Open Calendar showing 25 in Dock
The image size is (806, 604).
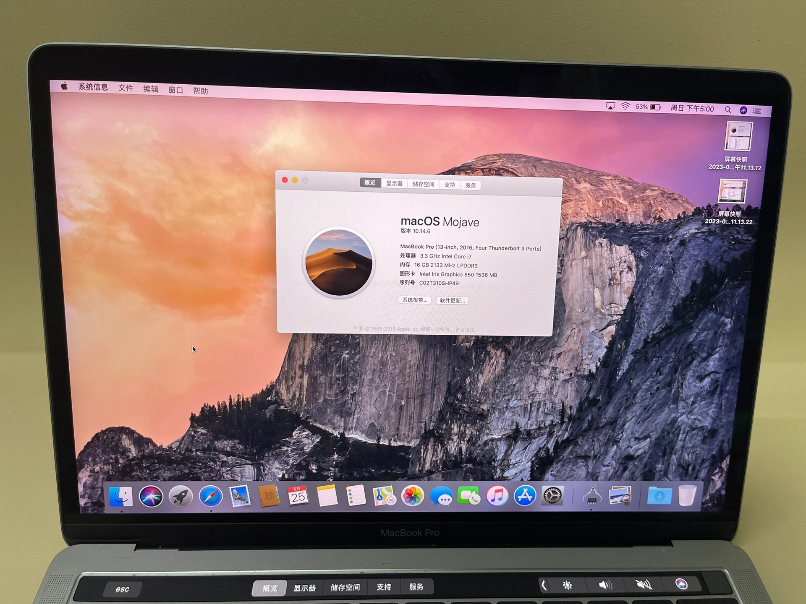click(x=298, y=496)
